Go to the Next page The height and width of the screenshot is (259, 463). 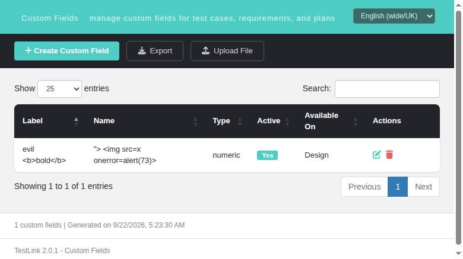tap(423, 187)
